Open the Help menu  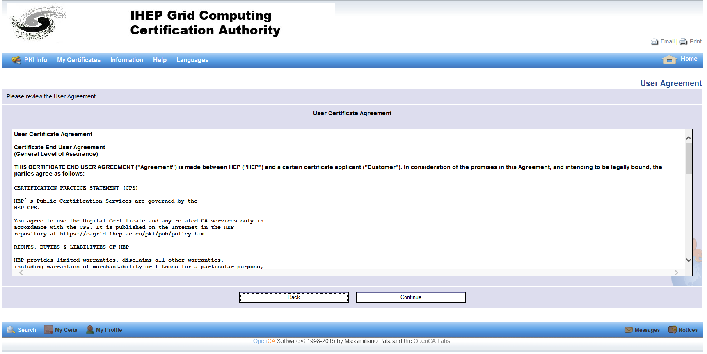coord(160,60)
